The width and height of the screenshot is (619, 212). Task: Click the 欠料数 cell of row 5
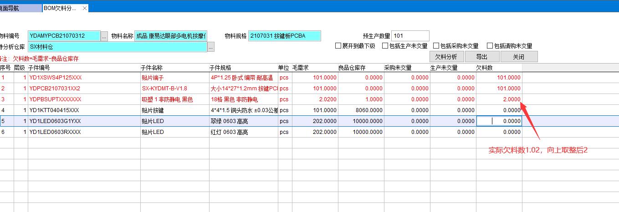(499, 121)
